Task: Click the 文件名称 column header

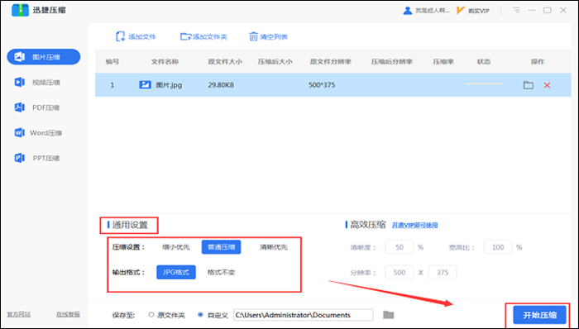Action: point(165,62)
